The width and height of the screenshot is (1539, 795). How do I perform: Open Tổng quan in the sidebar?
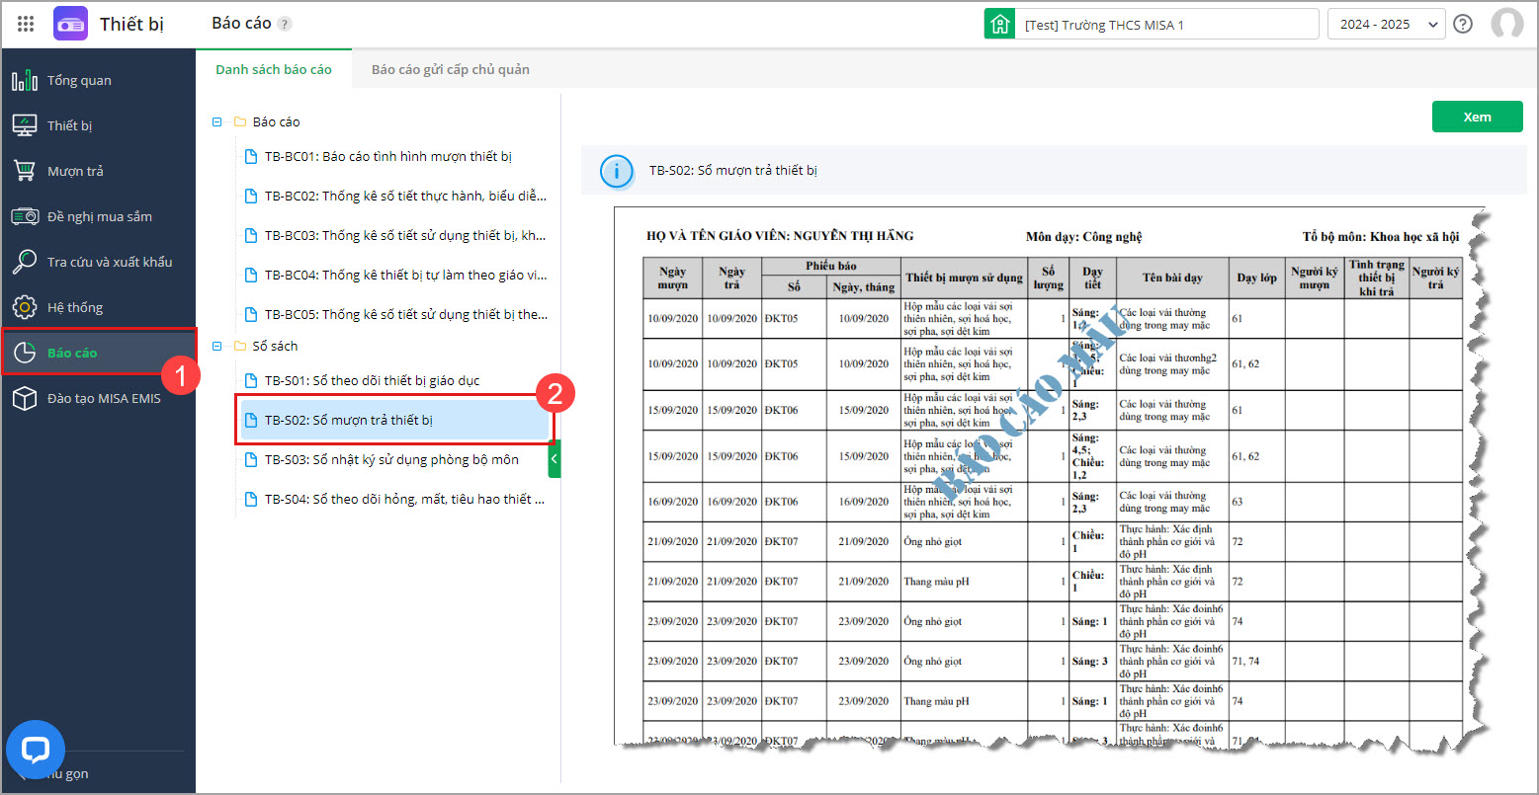pyautogui.click(x=79, y=80)
